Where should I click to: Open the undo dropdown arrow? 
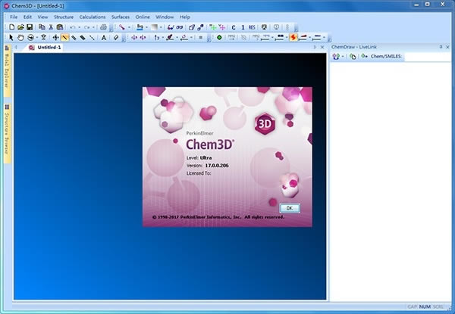pyautogui.click(x=79, y=26)
